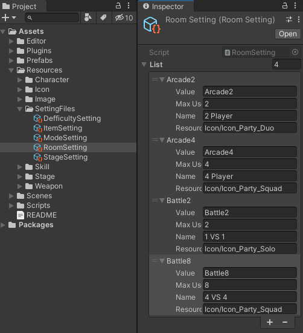This screenshot has width=303, height=333.
Task: Expand the Scripts folder
Action: pos(11,205)
